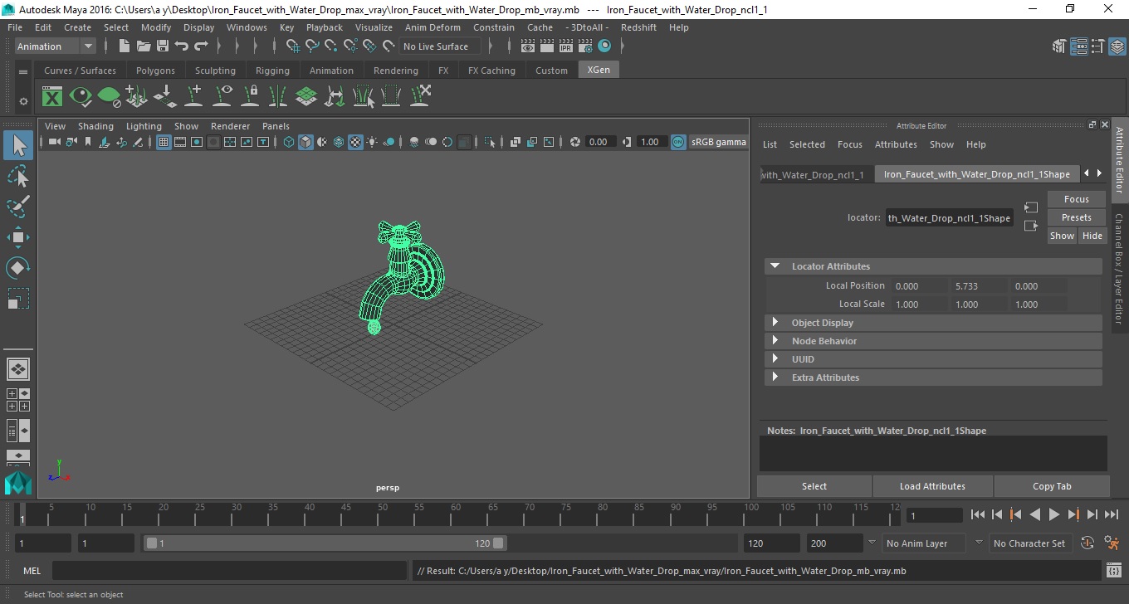Toggle textured display checker icon
This screenshot has width=1129, height=604.
coord(355,143)
